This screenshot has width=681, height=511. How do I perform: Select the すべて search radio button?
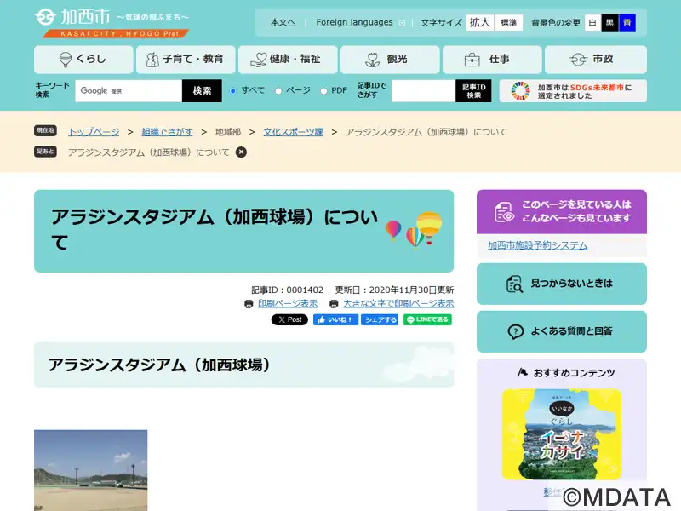(x=233, y=91)
